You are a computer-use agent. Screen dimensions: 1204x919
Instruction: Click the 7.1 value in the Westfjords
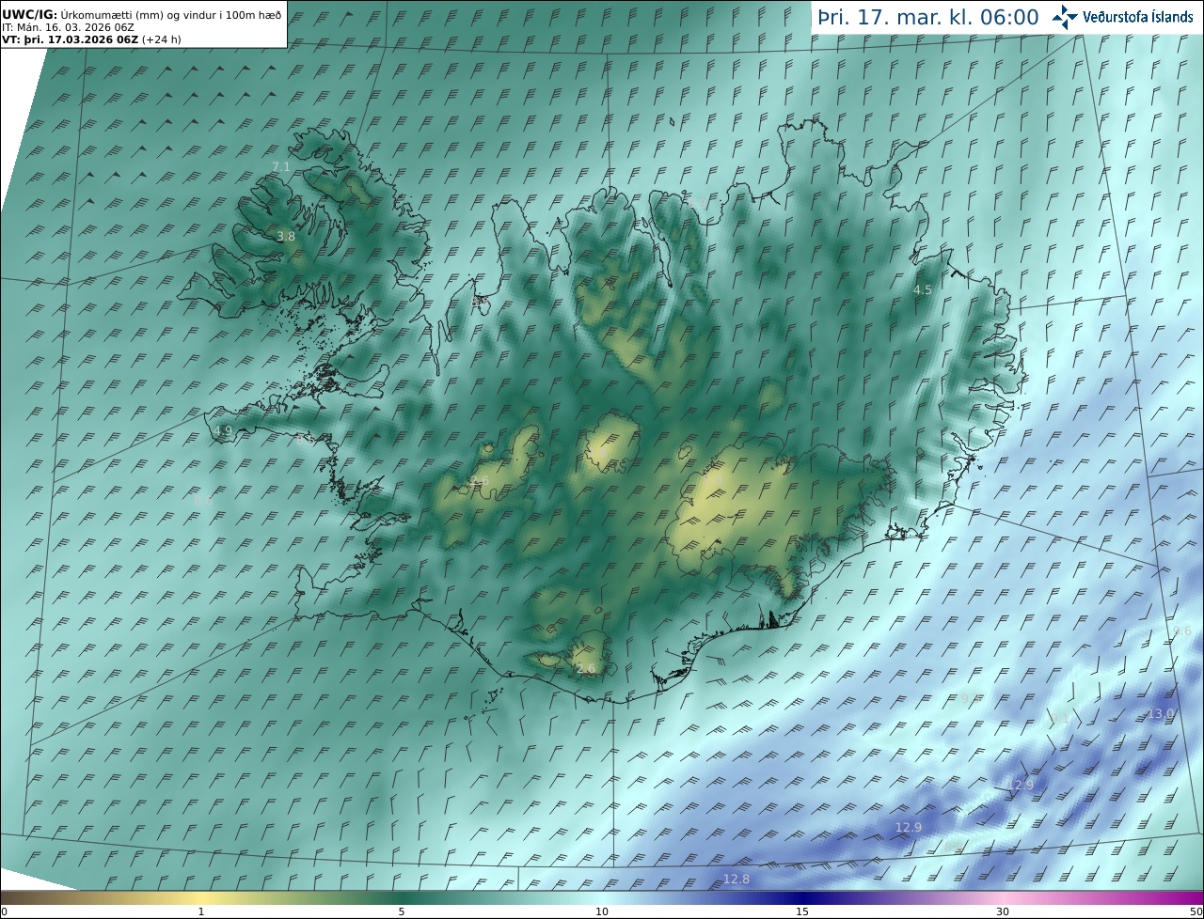(280, 166)
